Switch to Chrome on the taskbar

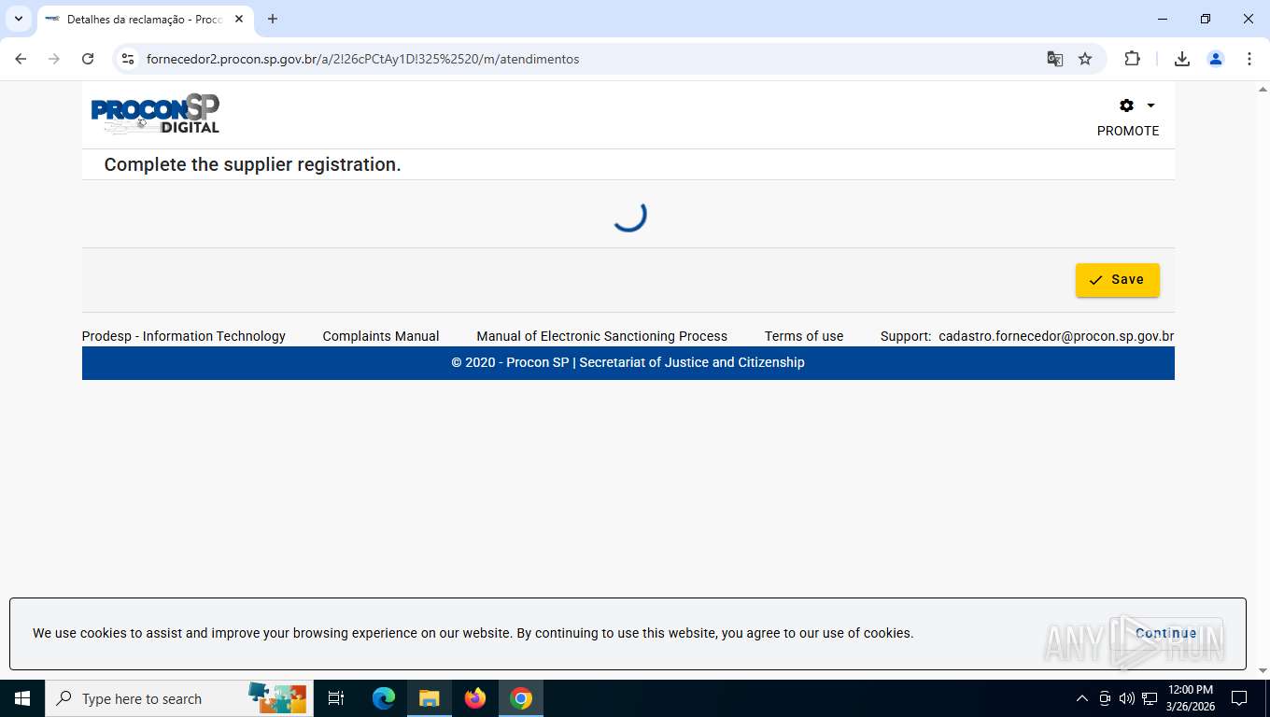click(x=521, y=698)
